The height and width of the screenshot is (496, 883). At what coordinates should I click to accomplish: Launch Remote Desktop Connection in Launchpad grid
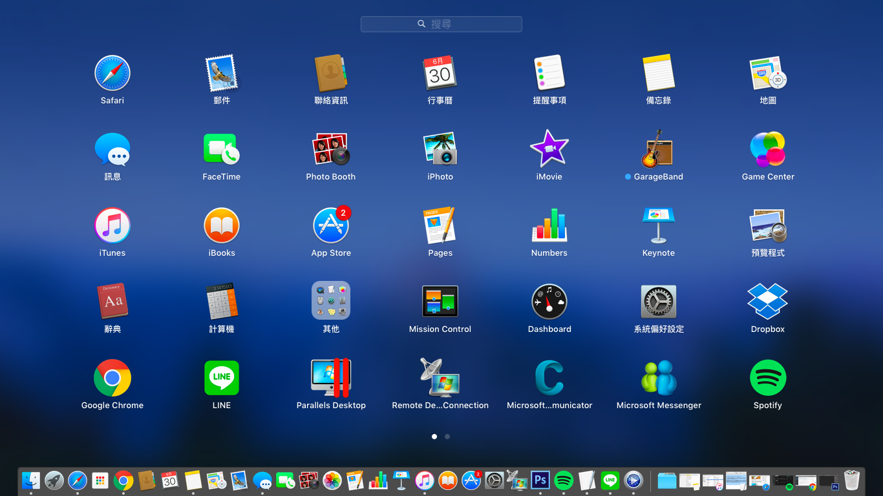[440, 378]
